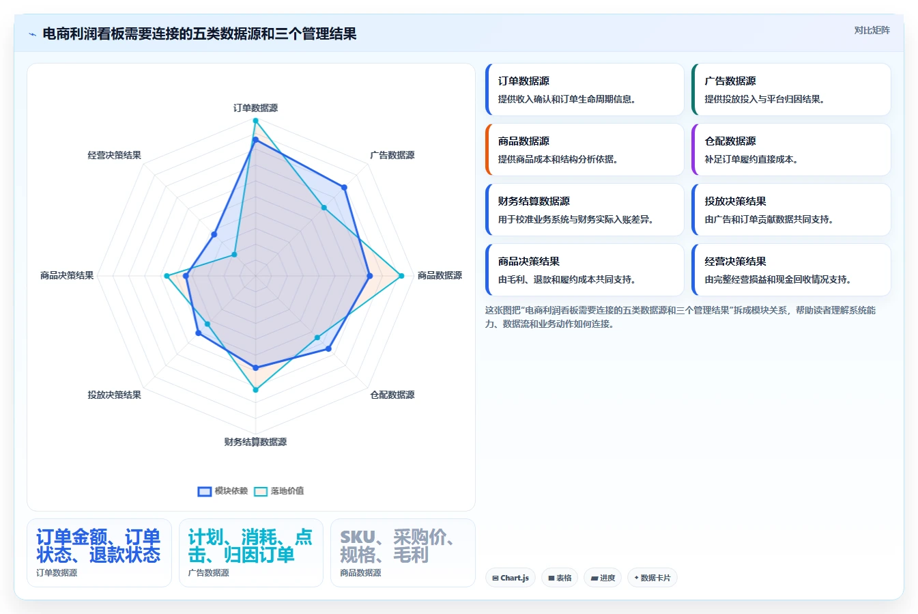Click the radar axis label 投放决策结果
918x614 pixels.
(114, 395)
